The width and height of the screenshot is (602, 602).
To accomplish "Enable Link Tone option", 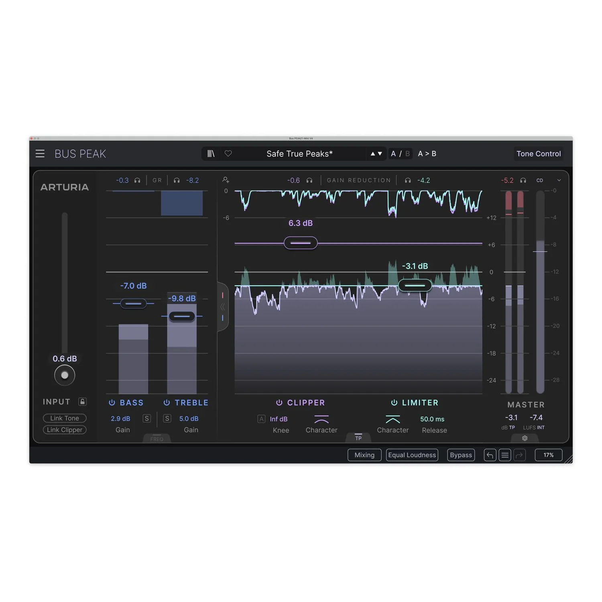I will pos(65,418).
